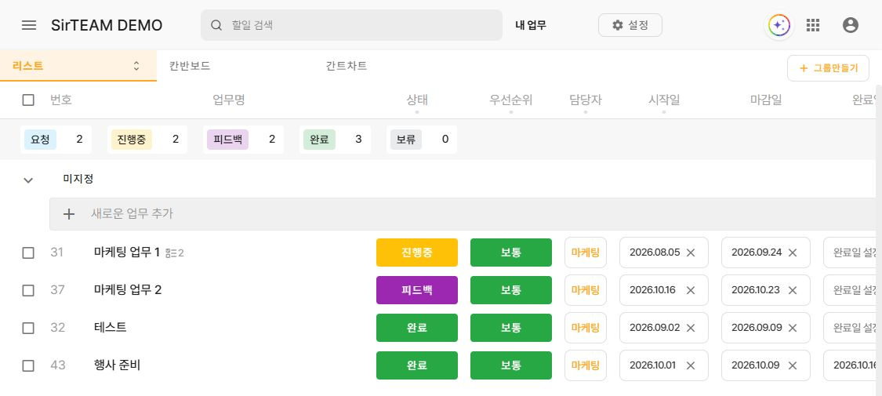Check the box for task 31
Image resolution: width=882 pixels, height=396 pixels.
[x=28, y=252]
